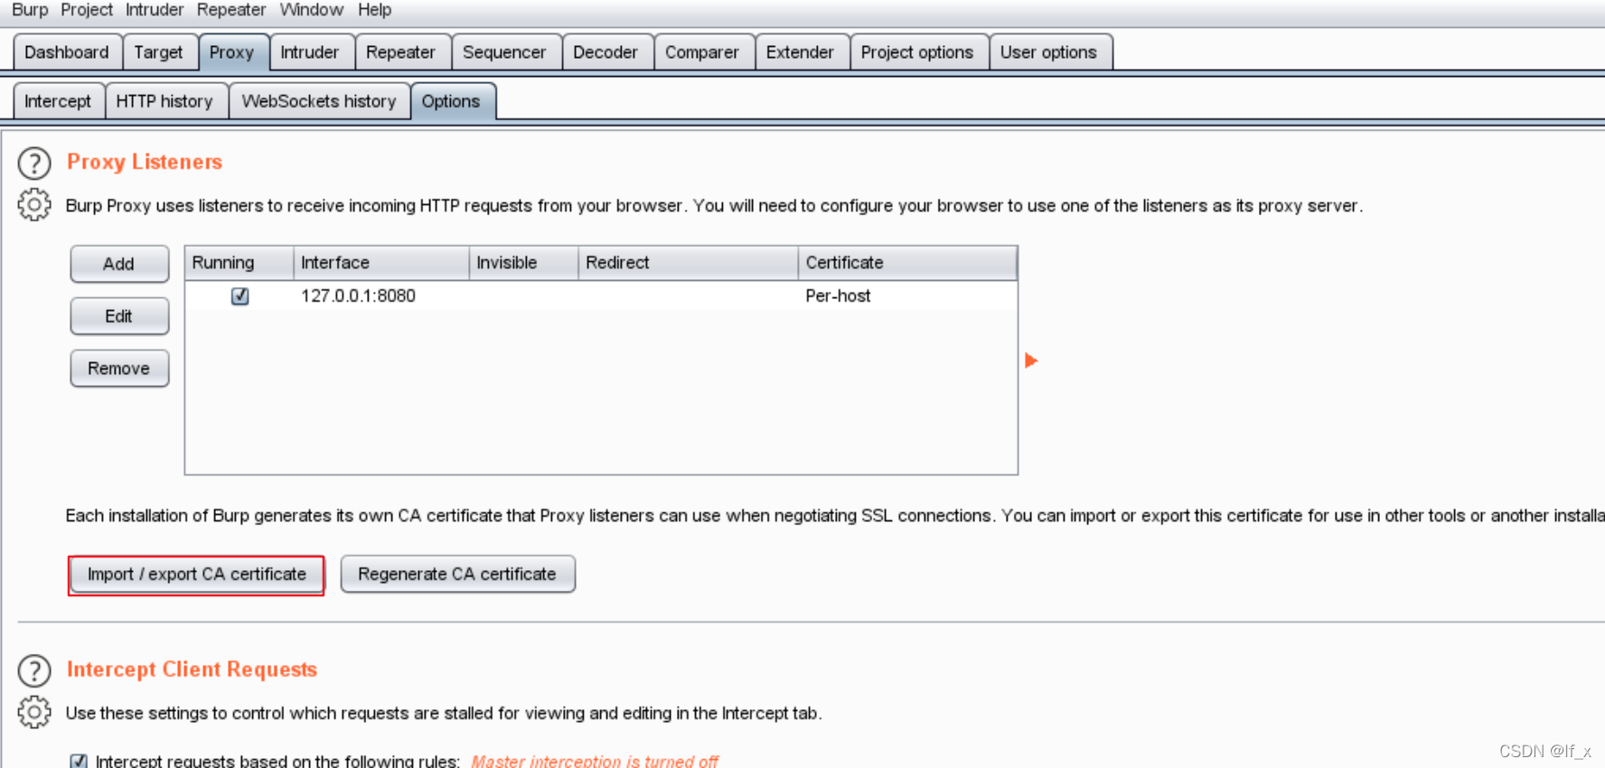Open help for Intercept Client Requests
This screenshot has width=1605, height=768.
tap(34, 671)
